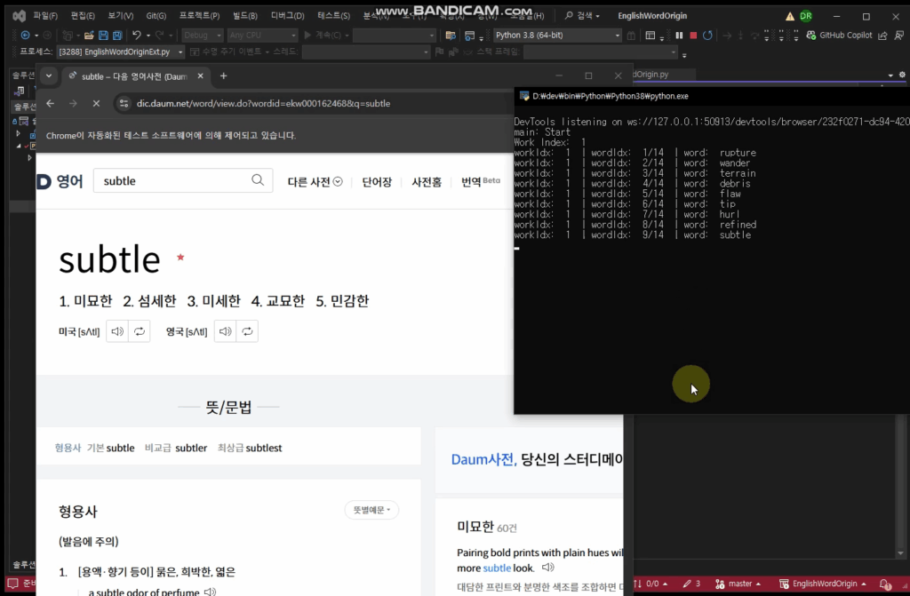910x596 pixels.
Task: Pause debugging with the break-all icon
Action: pos(679,36)
